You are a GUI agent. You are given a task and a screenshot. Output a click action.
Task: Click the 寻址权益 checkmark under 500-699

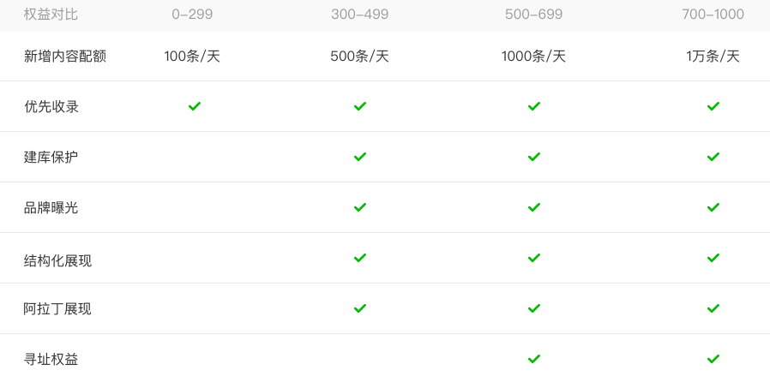[534, 359]
